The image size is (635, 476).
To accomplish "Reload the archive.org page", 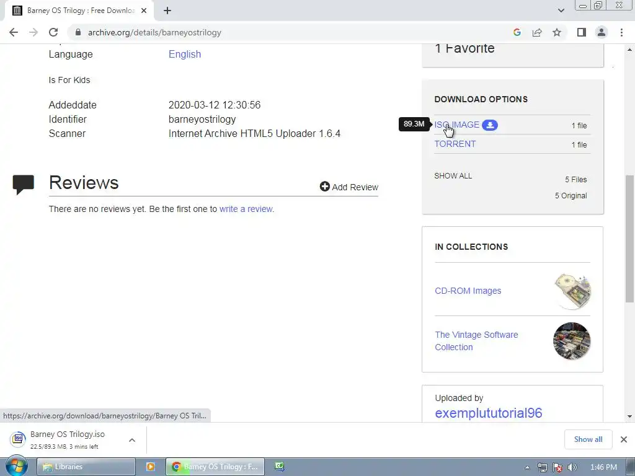I will [x=53, y=32].
